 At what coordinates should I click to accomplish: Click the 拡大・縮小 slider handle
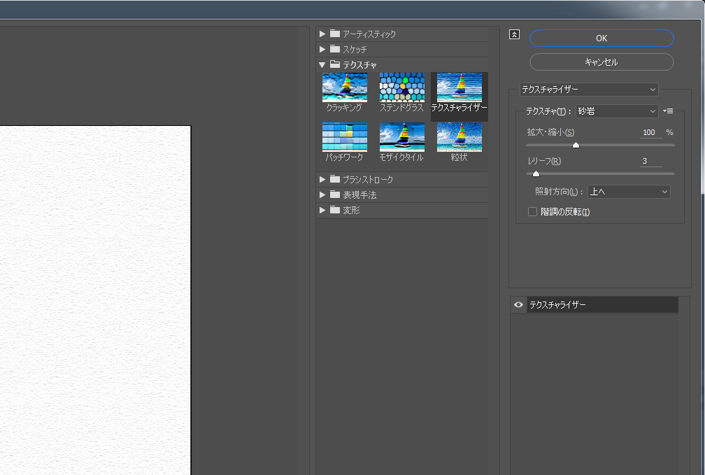[x=576, y=146]
